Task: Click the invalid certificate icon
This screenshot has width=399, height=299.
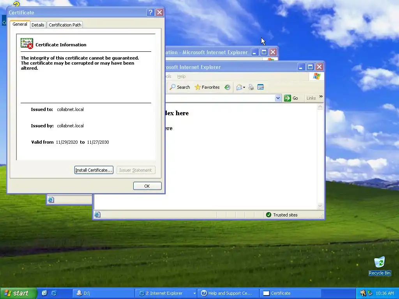Action: coord(27,44)
